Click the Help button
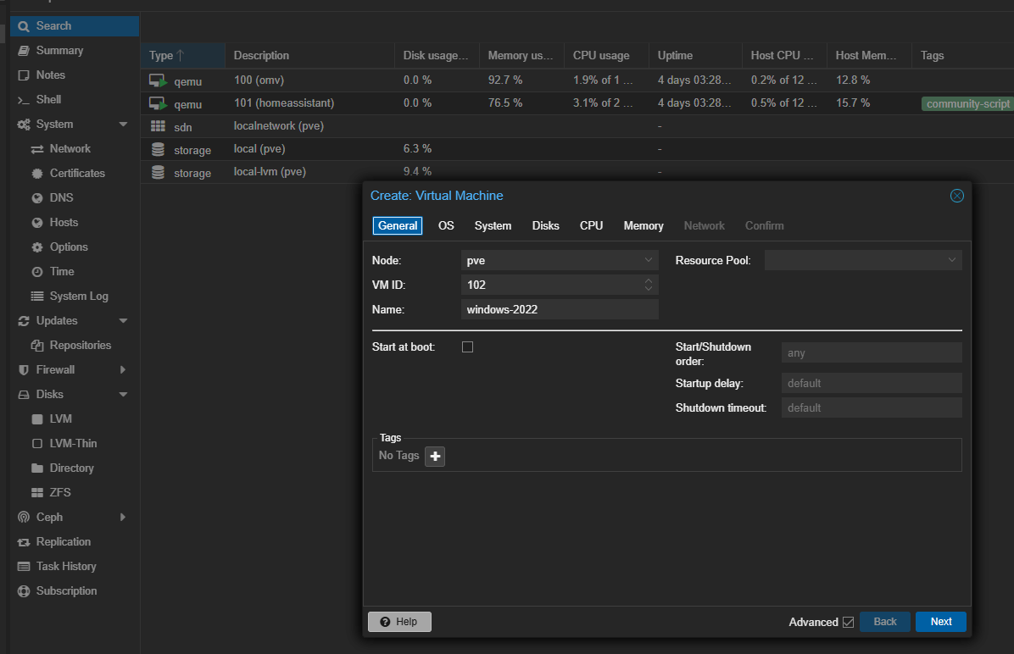 (x=399, y=622)
